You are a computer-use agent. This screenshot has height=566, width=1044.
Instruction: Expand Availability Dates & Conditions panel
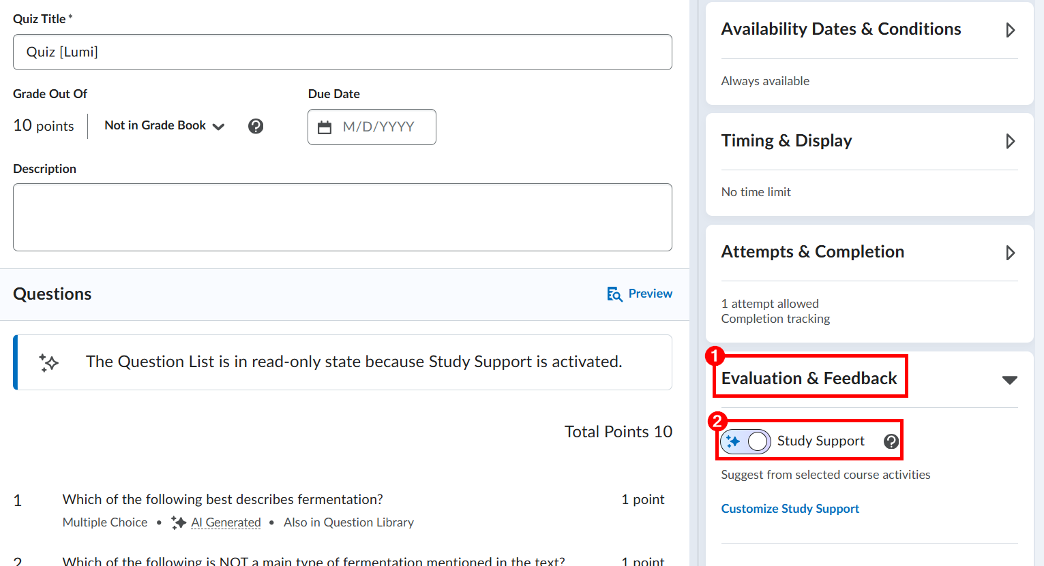[1010, 30]
